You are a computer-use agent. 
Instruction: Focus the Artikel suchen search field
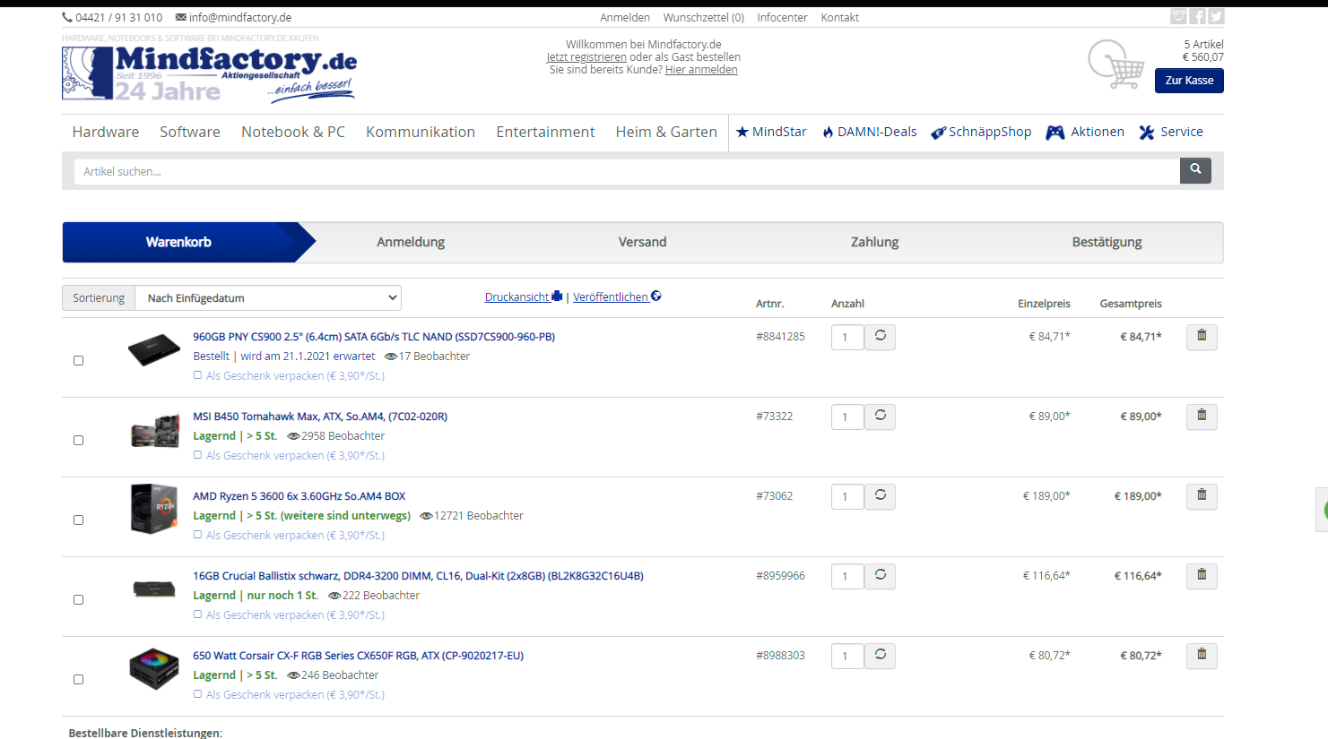tap(627, 171)
